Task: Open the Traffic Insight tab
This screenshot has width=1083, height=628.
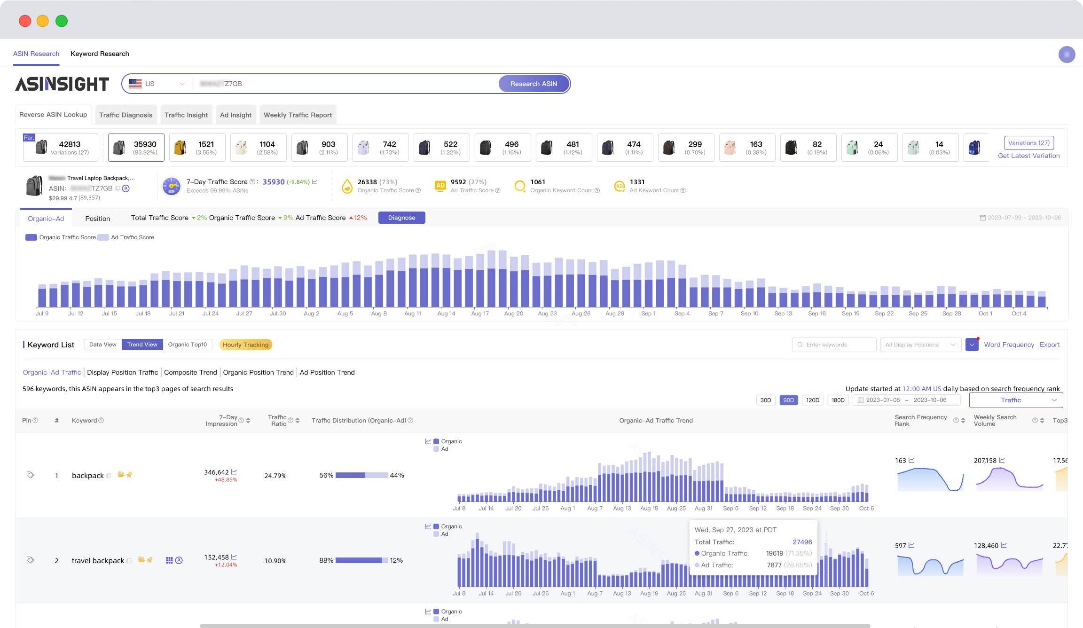Action: (186, 115)
